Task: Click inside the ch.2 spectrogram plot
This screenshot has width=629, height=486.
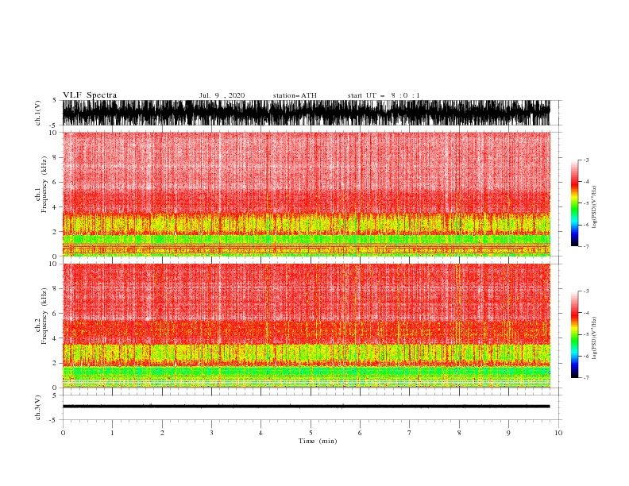Action: pyautogui.click(x=306, y=326)
